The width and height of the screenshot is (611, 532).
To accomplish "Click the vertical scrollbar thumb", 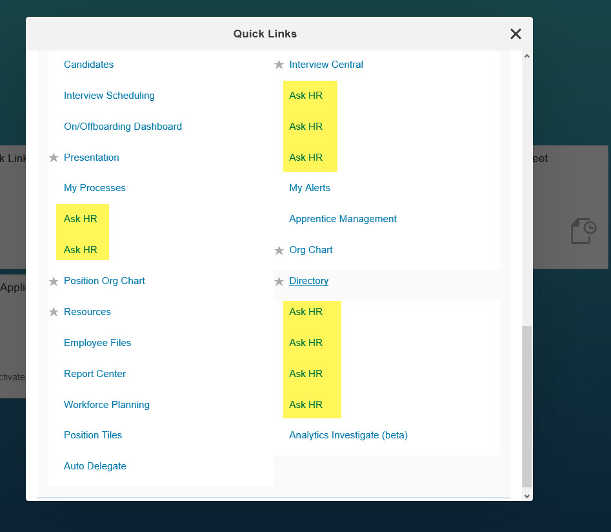I will [x=527, y=407].
